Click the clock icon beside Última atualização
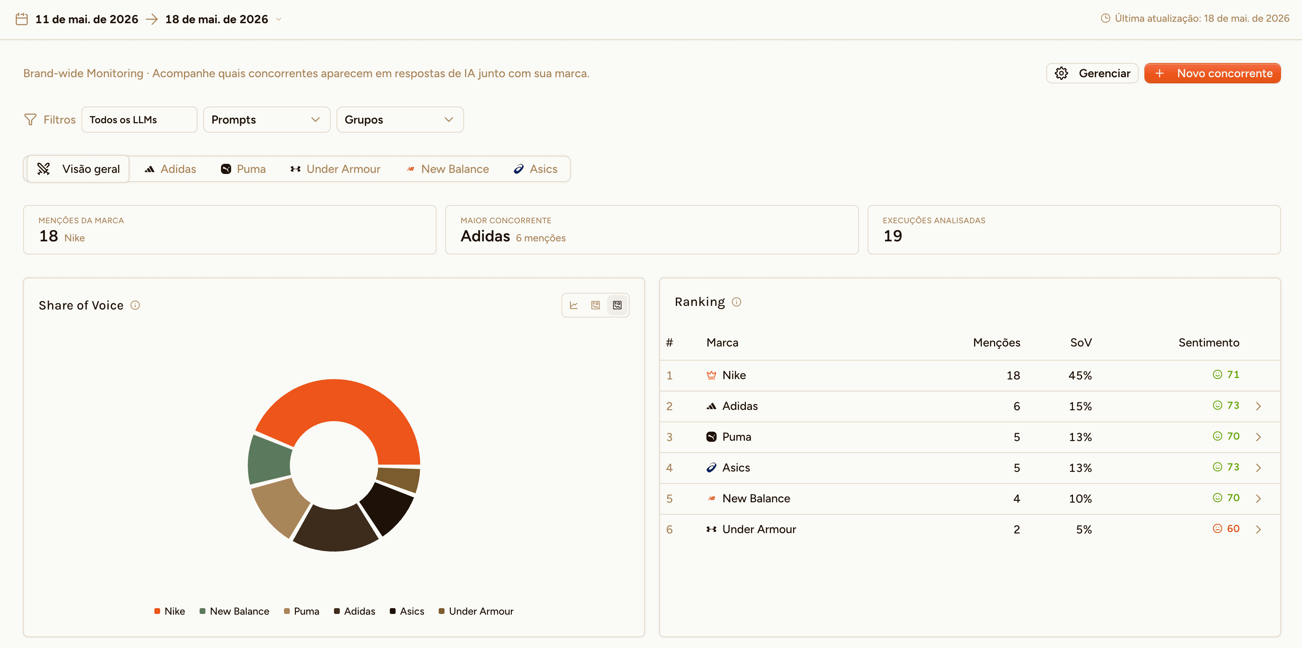Viewport: 1302px width, 648px height. click(x=1105, y=18)
